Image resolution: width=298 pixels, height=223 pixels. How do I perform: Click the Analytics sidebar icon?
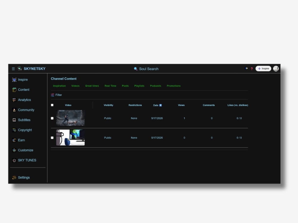pyautogui.click(x=14, y=100)
